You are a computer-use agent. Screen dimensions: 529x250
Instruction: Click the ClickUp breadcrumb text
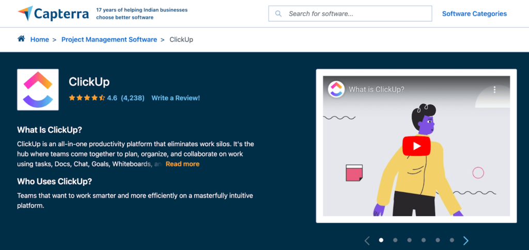point(181,39)
